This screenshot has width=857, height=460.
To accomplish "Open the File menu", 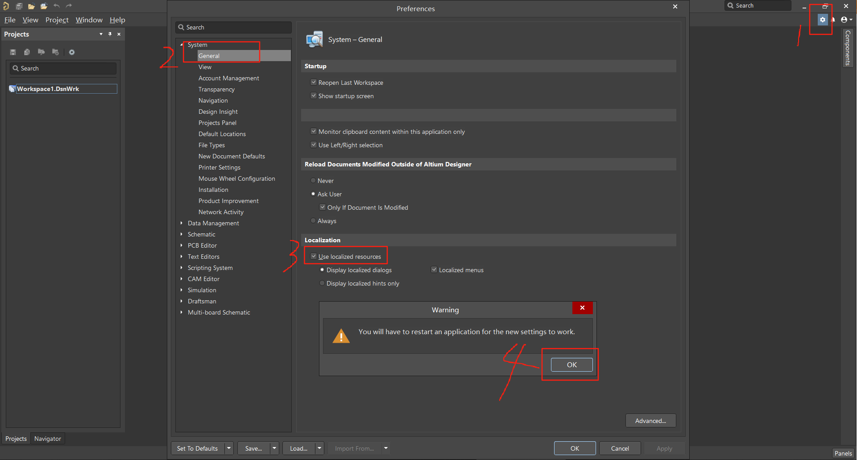I will coord(10,20).
